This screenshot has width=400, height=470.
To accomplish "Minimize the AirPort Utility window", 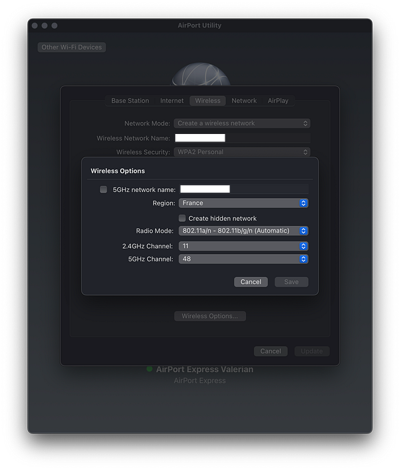I will 45,25.
